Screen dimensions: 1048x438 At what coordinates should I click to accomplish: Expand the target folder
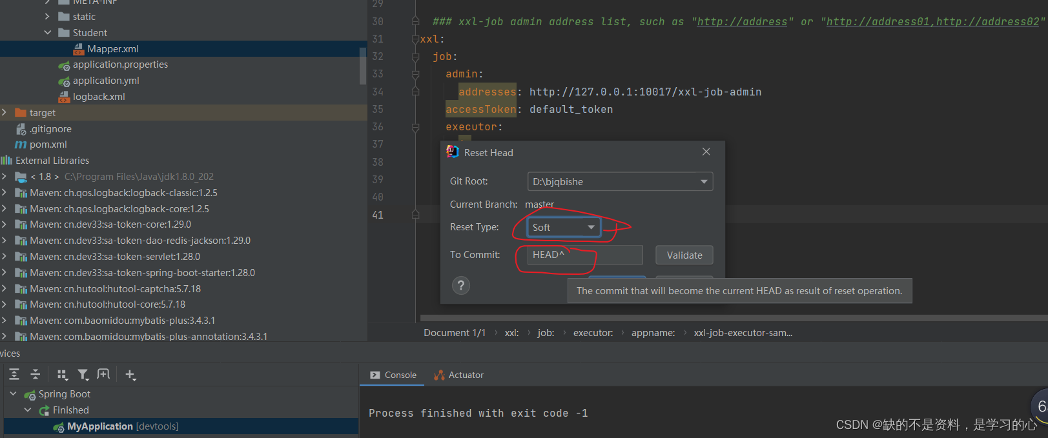click(4, 113)
